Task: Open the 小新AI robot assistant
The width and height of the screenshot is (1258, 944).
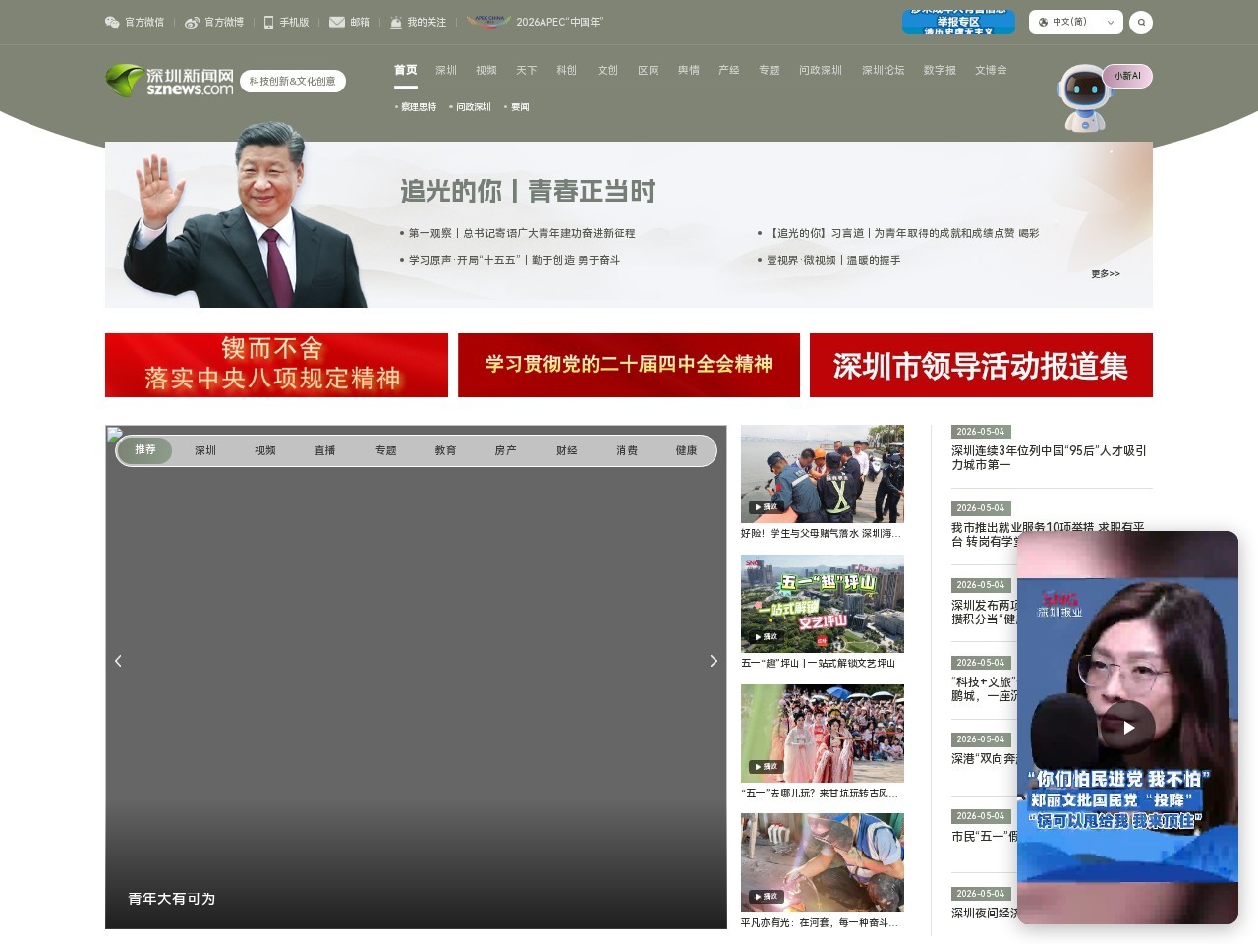Action: coord(1084,97)
